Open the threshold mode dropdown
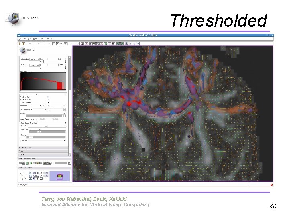Screen dimensions: 289x216 pos(35,65)
